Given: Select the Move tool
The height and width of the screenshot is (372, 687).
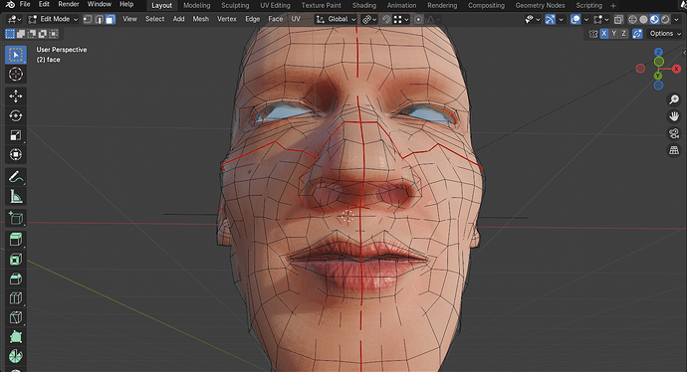Looking at the screenshot, I should [x=16, y=96].
